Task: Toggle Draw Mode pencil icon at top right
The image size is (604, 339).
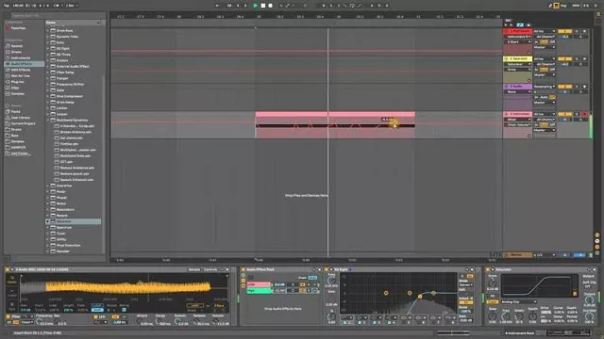Action: (x=550, y=6)
